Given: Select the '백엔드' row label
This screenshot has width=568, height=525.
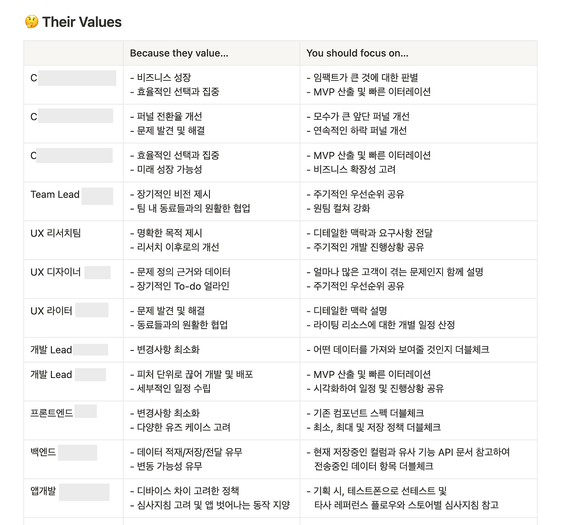Looking at the screenshot, I should tap(43, 452).
